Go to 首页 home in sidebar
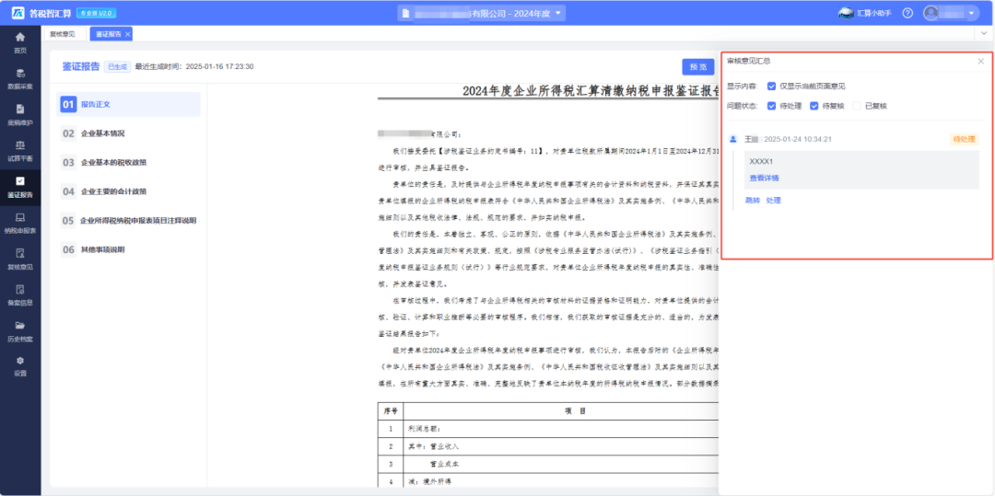Image resolution: width=995 pixels, height=496 pixels. click(x=20, y=42)
